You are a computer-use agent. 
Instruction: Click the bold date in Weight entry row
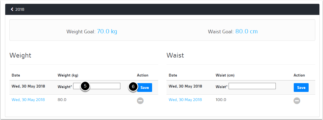click(x=28, y=86)
